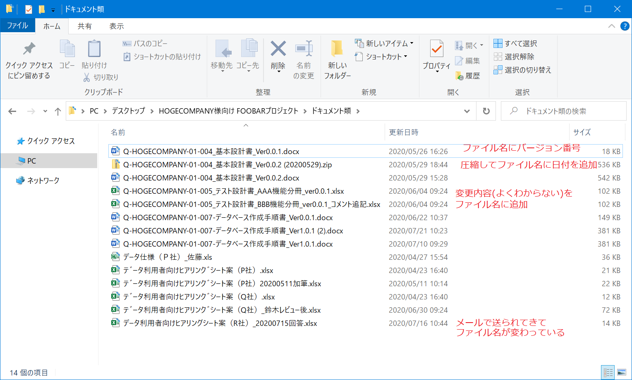Click 切り取り (Cut) scissors icon
The width and height of the screenshot is (632, 380).
[101, 77]
